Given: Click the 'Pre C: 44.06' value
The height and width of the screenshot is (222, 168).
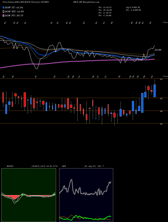Looking at the screenshot, I should (x=105, y=15).
